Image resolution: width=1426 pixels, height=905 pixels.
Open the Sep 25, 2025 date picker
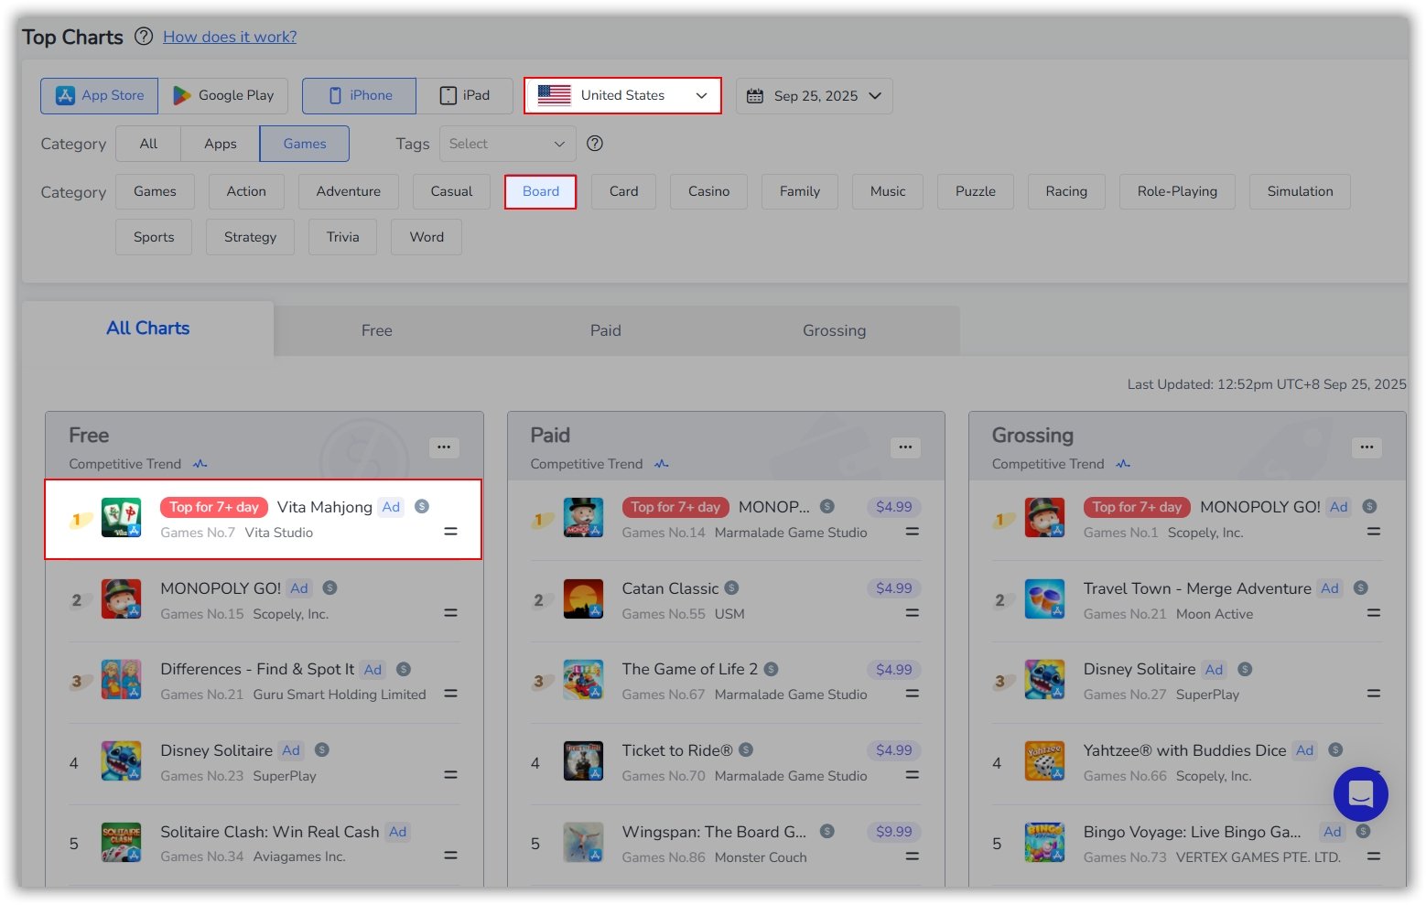[815, 95]
